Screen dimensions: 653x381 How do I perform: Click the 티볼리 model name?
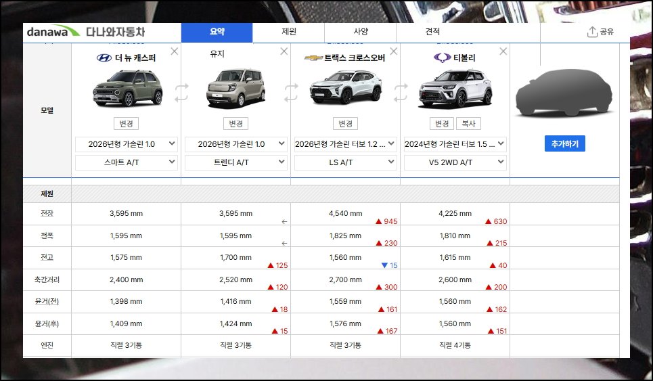[464, 58]
